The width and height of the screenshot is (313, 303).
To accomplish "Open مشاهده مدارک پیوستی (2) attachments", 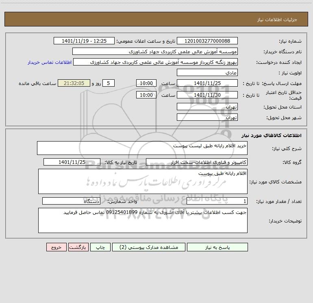I will [149, 247].
